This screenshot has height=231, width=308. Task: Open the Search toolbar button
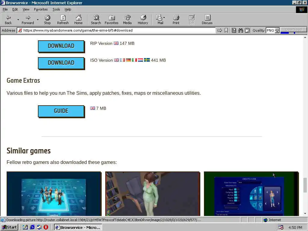point(96,20)
